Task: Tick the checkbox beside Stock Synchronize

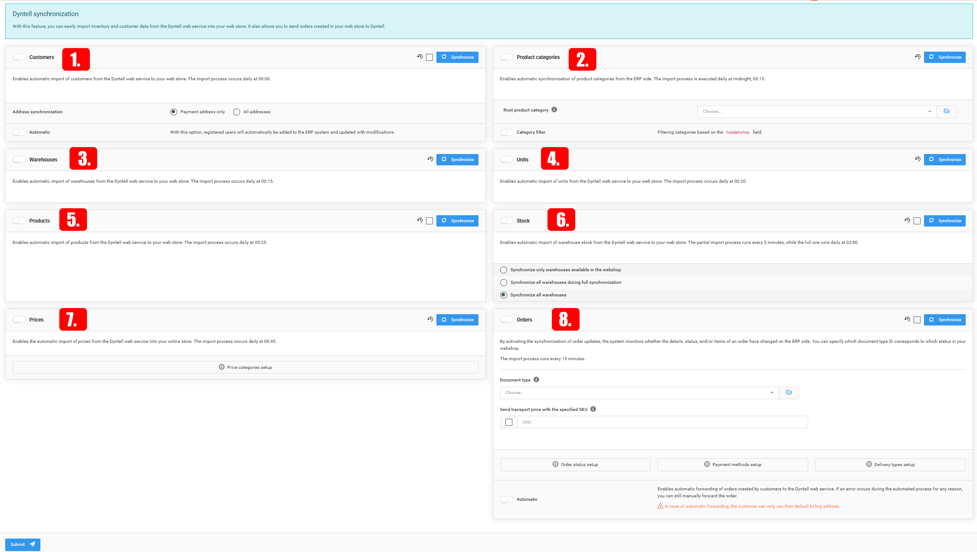Action: pos(917,221)
